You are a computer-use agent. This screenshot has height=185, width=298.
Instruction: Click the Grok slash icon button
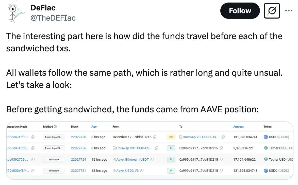(x=272, y=11)
